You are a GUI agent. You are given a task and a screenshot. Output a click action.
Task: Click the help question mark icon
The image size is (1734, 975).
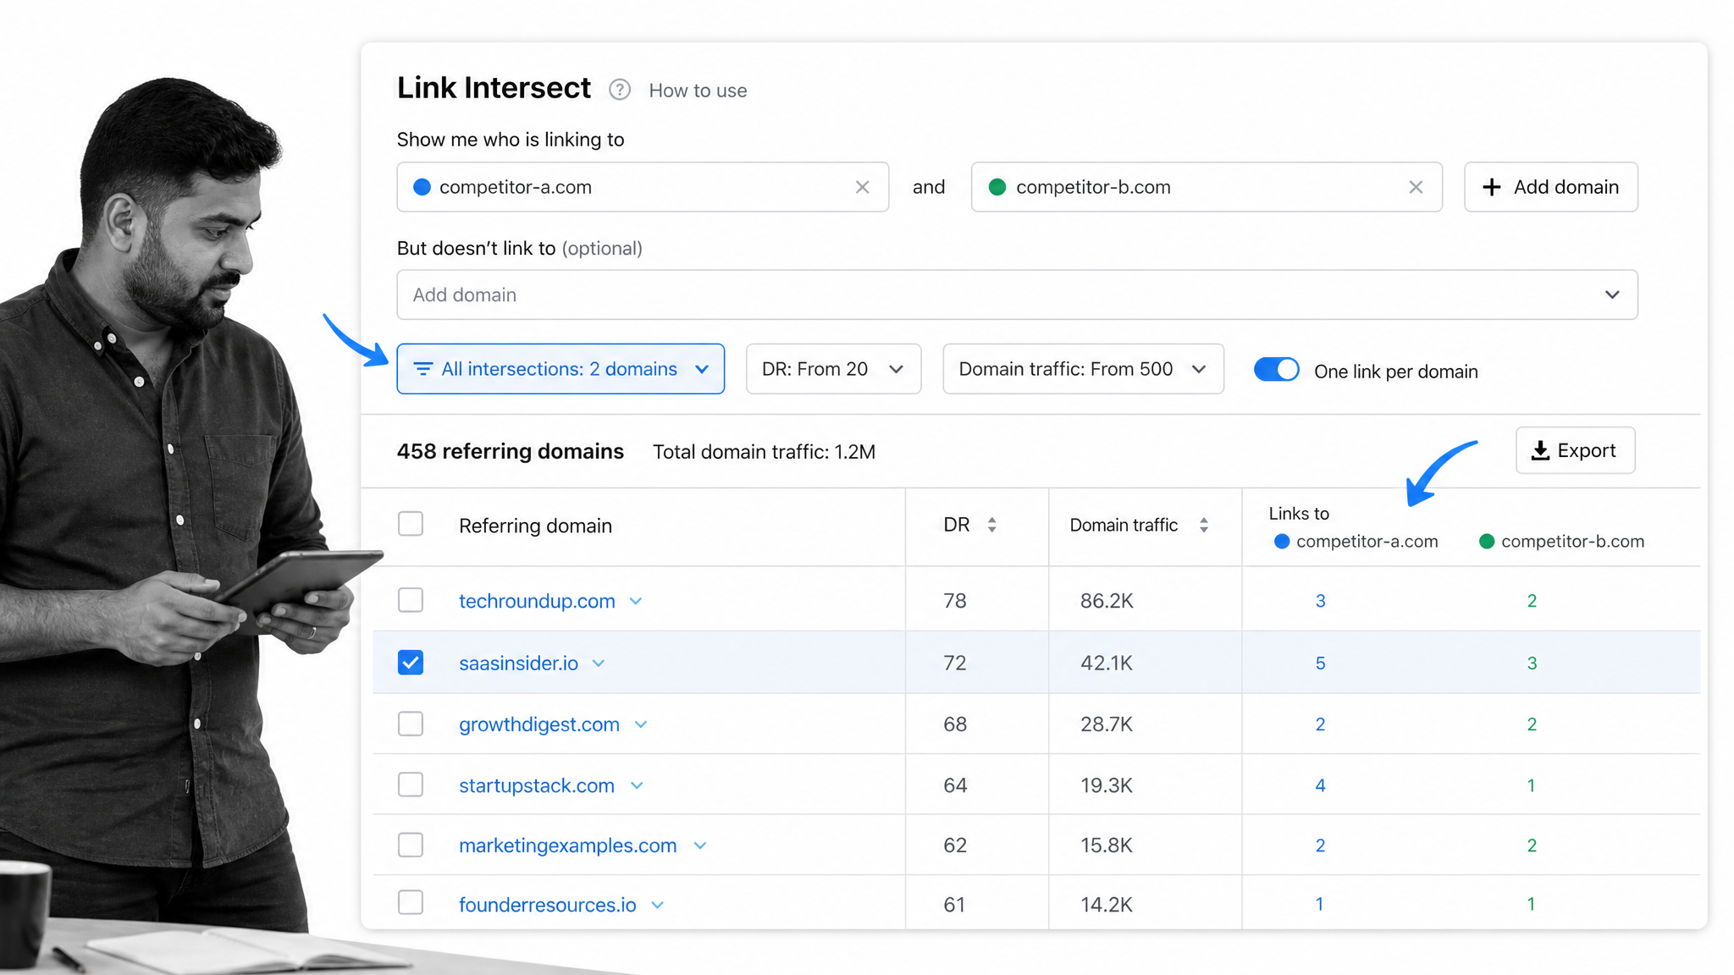click(x=620, y=90)
